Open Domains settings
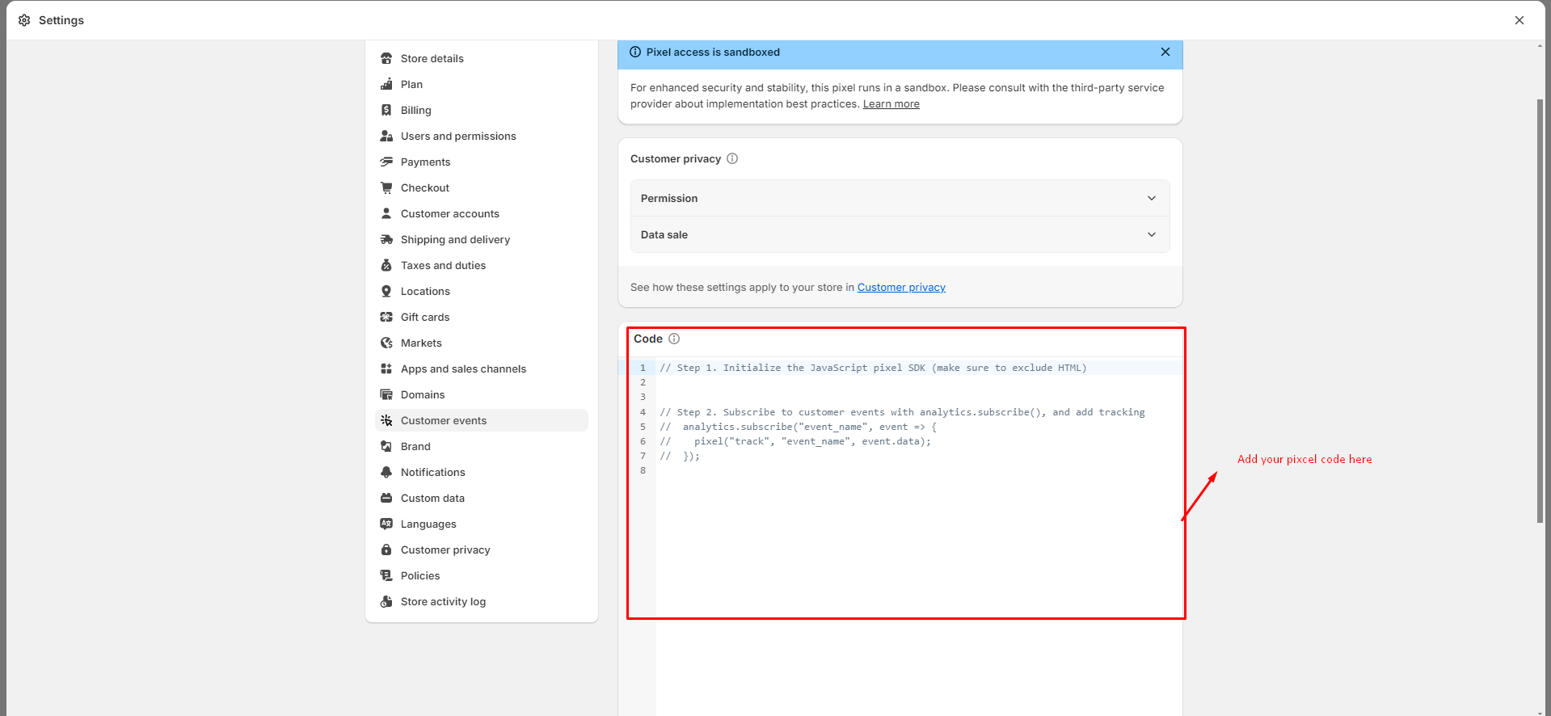The image size is (1551, 716). point(482,394)
